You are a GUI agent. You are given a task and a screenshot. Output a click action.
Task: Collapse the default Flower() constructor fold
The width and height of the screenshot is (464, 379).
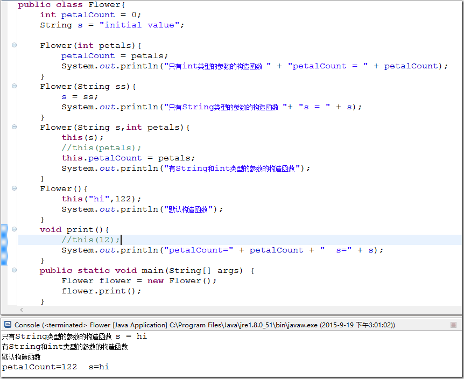[x=15, y=188]
